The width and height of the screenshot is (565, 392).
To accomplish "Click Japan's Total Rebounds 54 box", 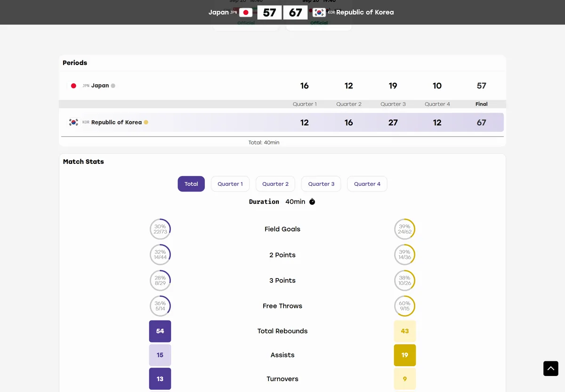I will point(160,331).
